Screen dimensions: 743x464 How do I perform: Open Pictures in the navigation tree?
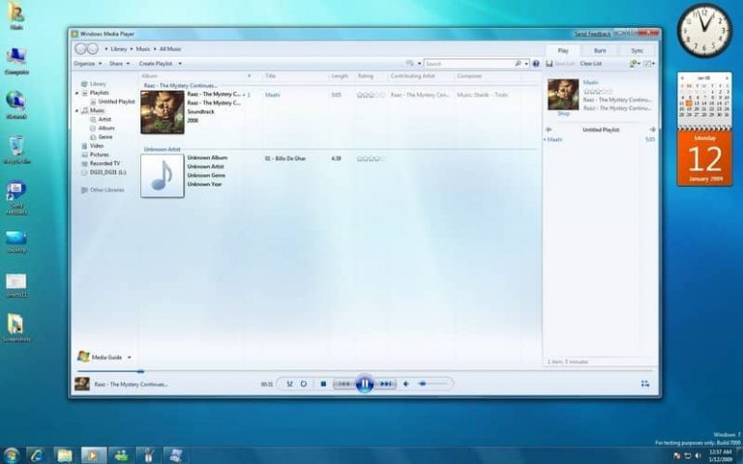100,155
